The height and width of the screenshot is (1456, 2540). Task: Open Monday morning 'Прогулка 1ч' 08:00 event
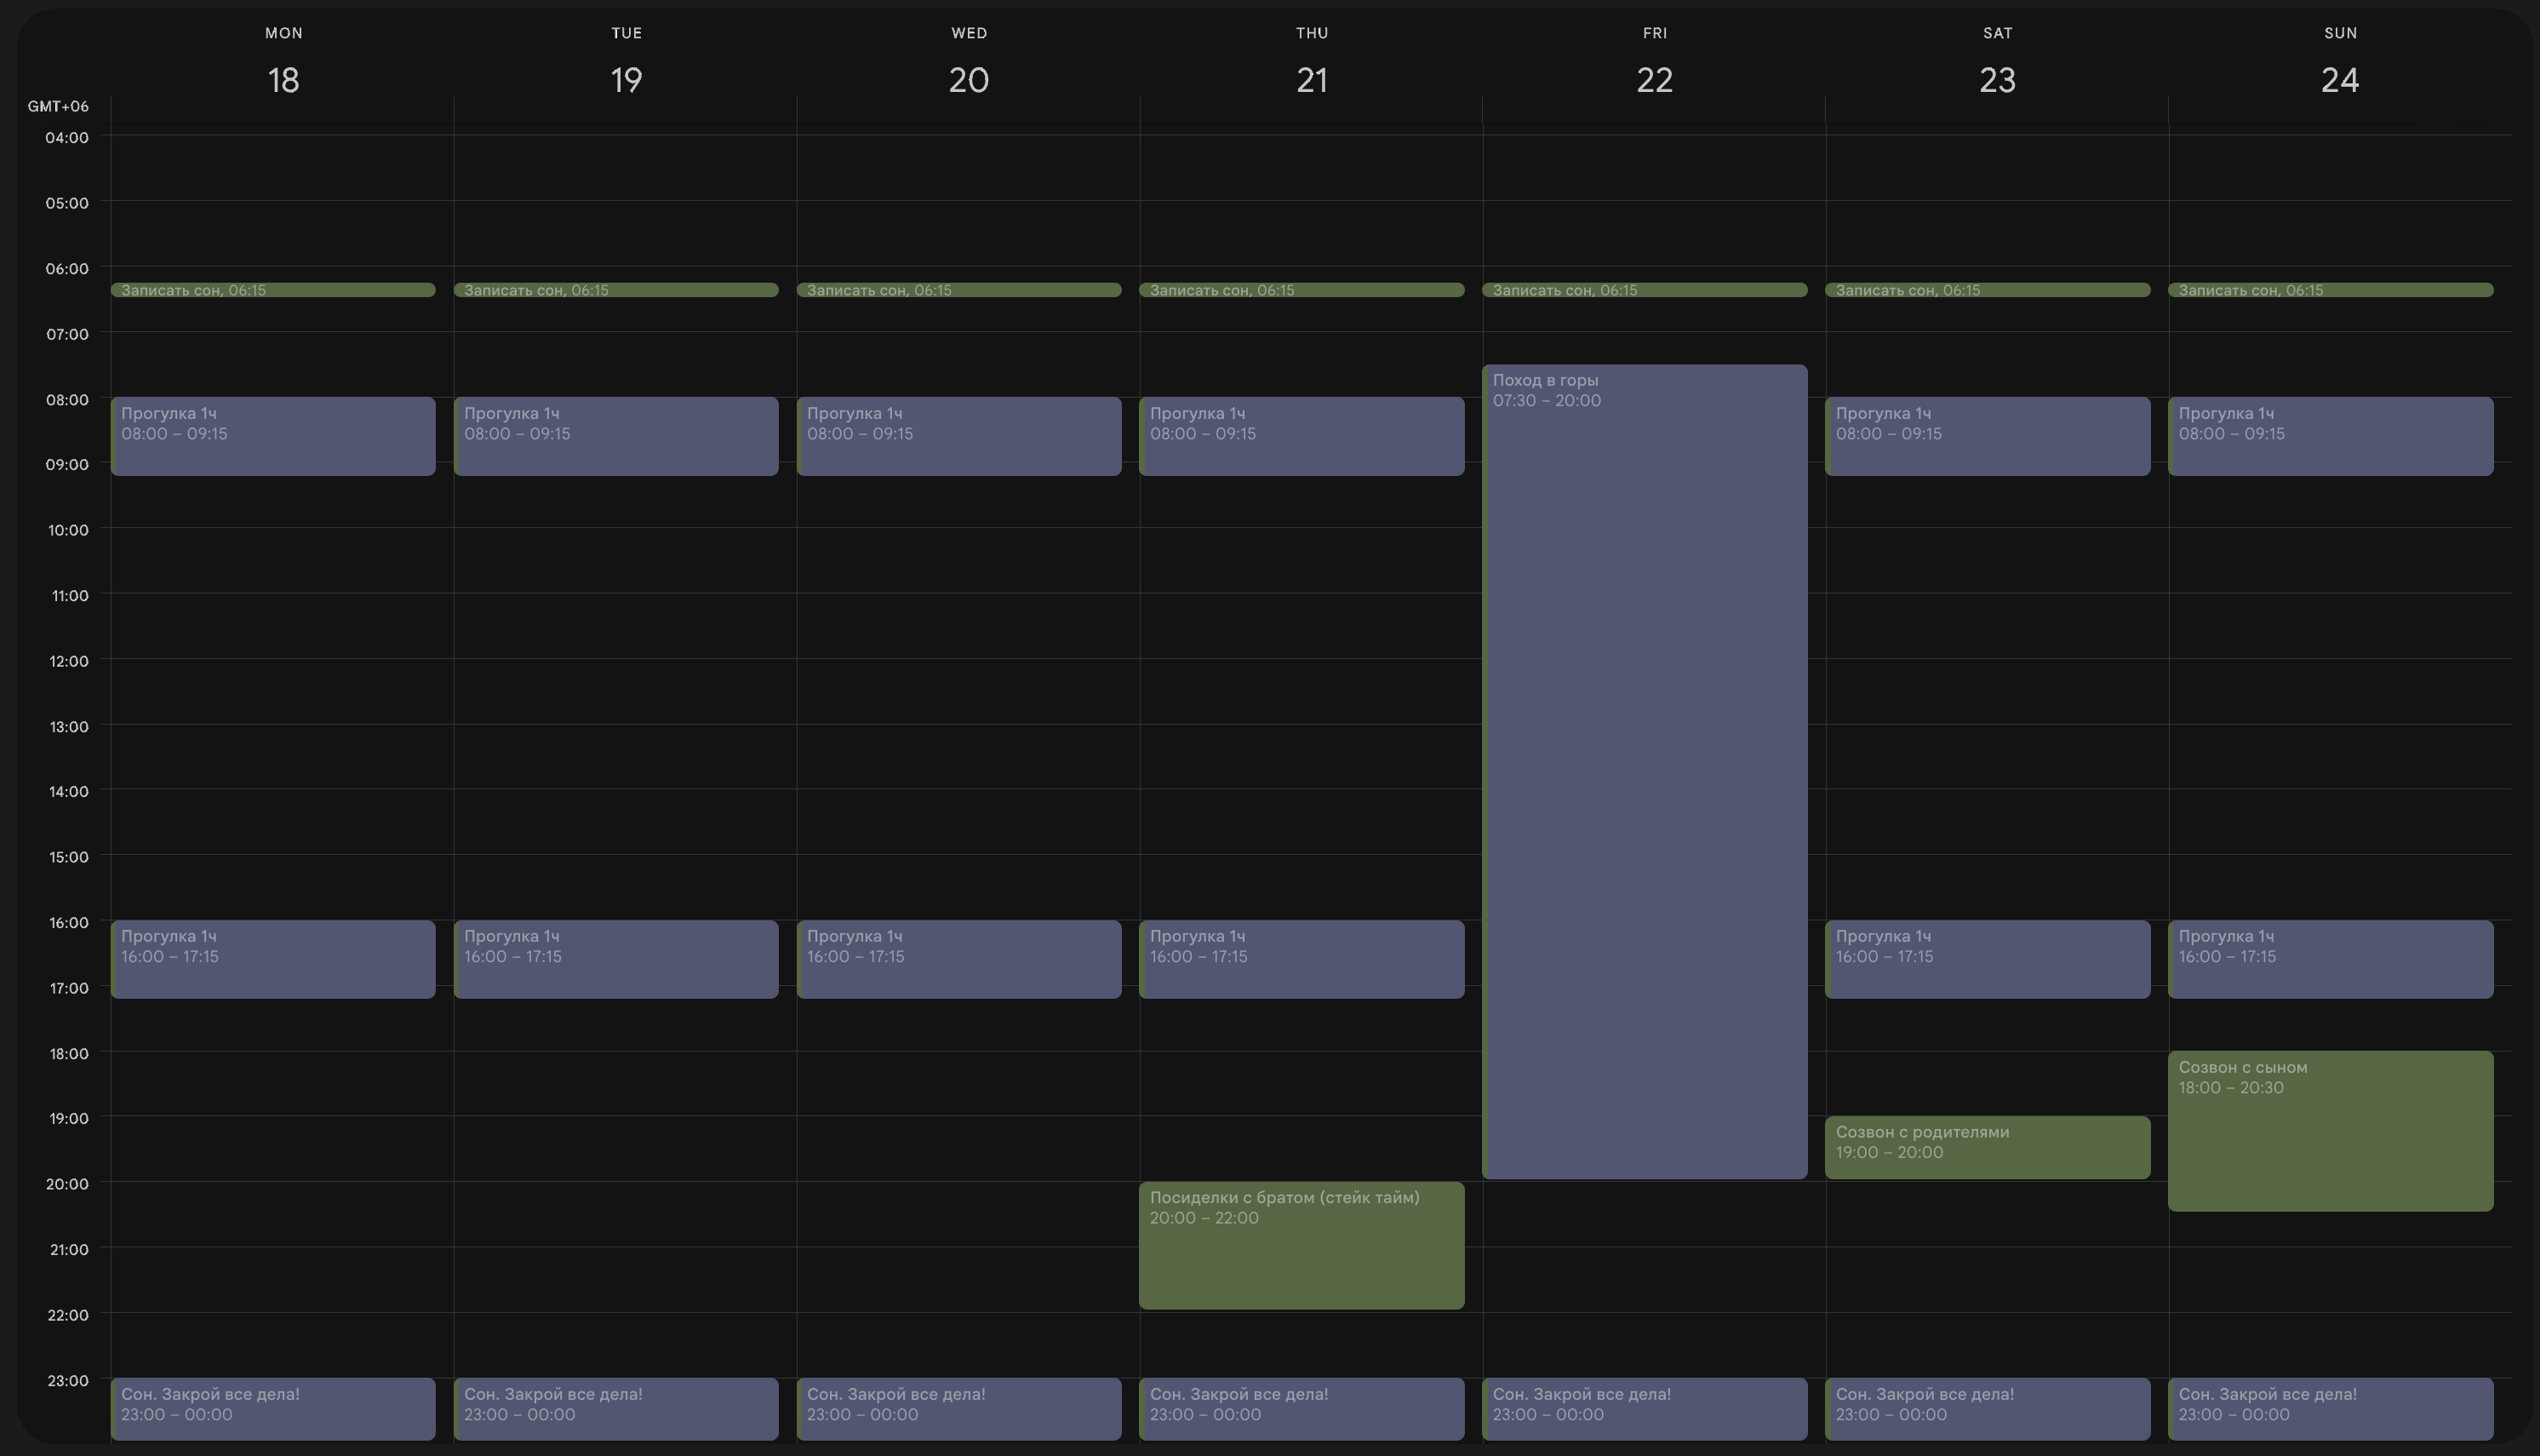[x=273, y=436]
